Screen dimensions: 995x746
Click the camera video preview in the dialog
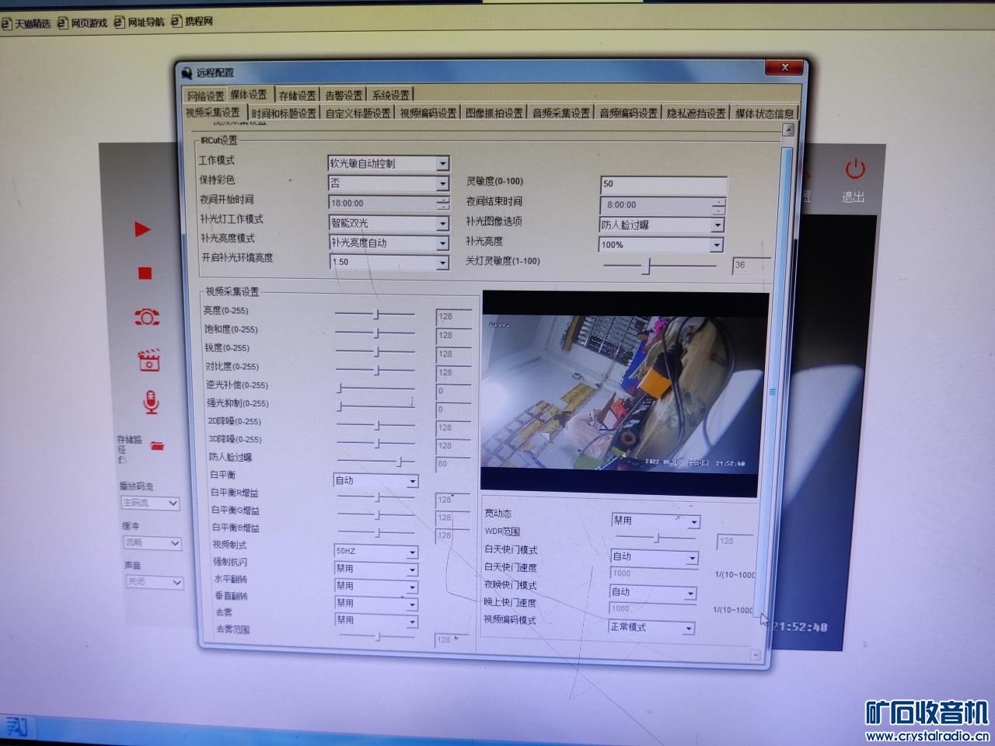(625, 394)
